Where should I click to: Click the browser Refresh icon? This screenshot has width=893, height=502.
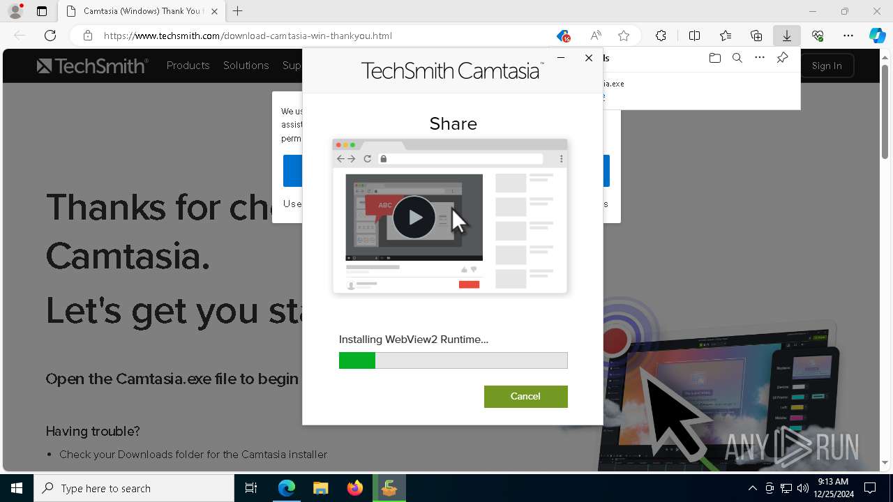point(50,36)
